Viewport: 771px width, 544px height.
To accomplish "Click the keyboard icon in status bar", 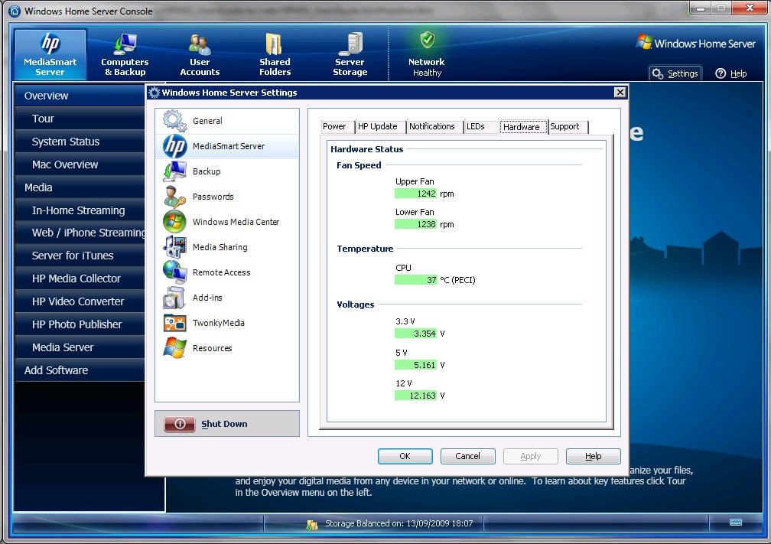I will click(x=736, y=523).
